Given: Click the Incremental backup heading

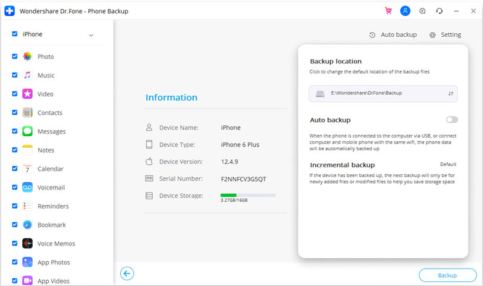Looking at the screenshot, I should pyautogui.click(x=342, y=165).
